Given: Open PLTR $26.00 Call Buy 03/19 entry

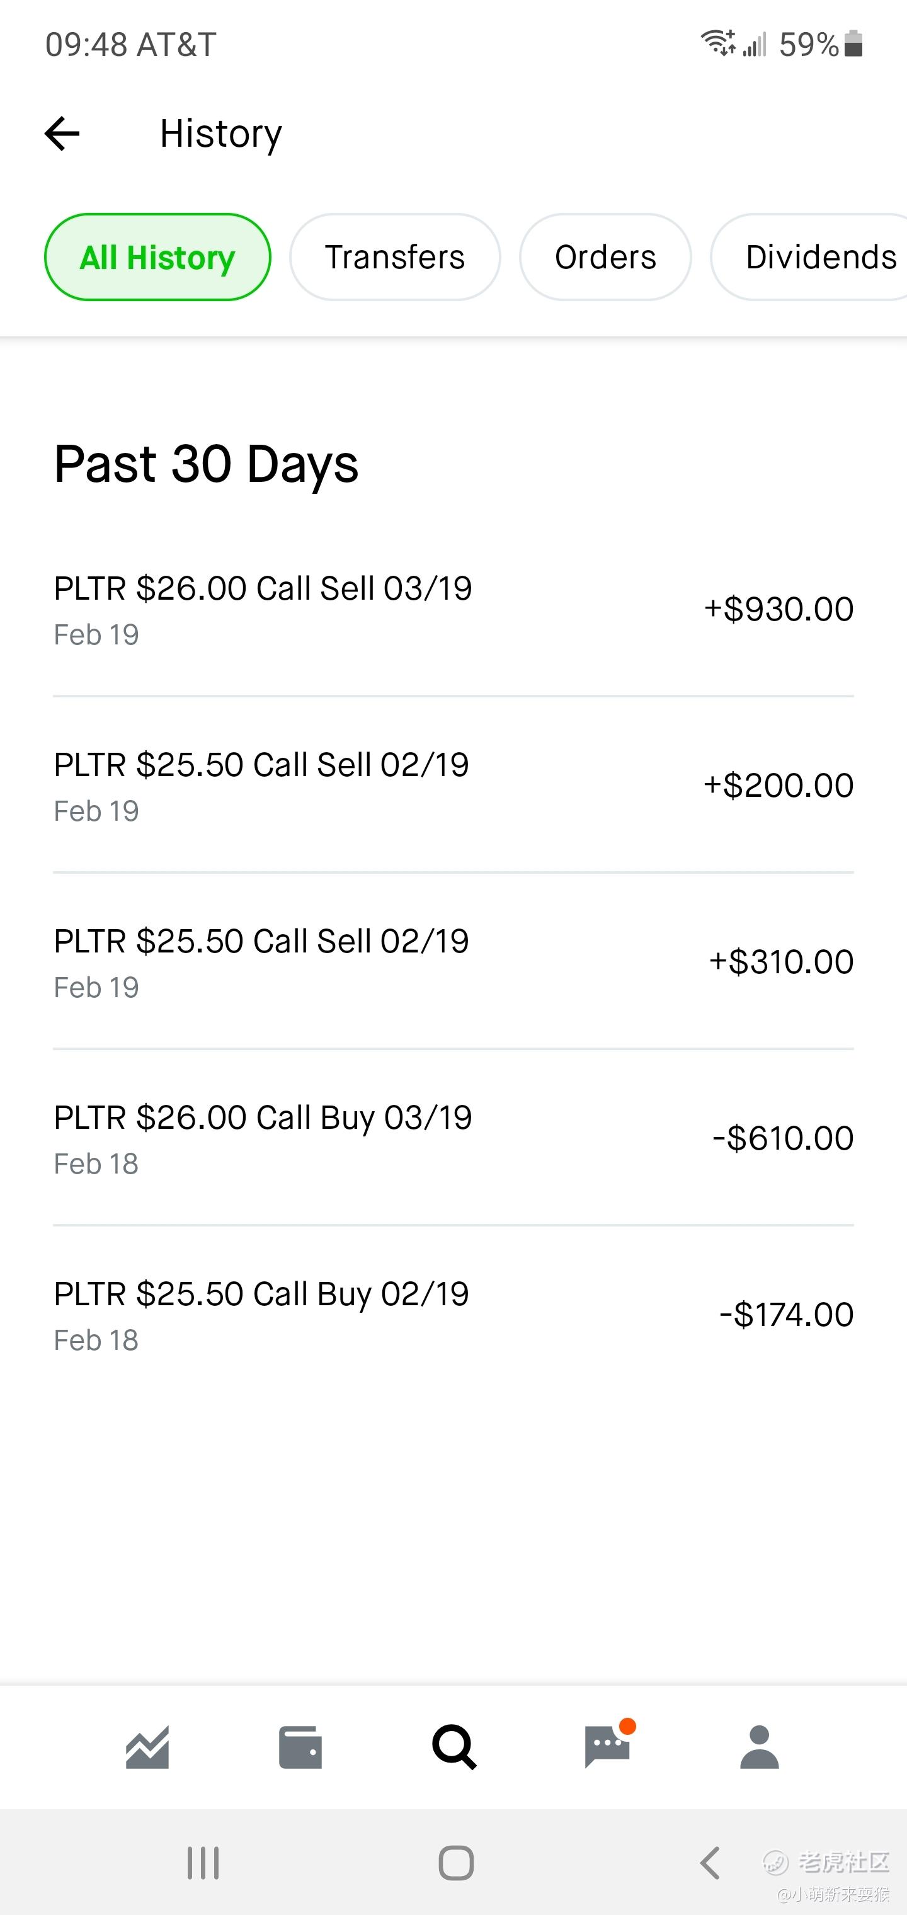Looking at the screenshot, I should 453,1138.
